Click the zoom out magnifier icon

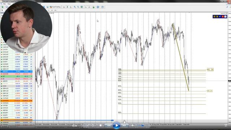(78, 7)
